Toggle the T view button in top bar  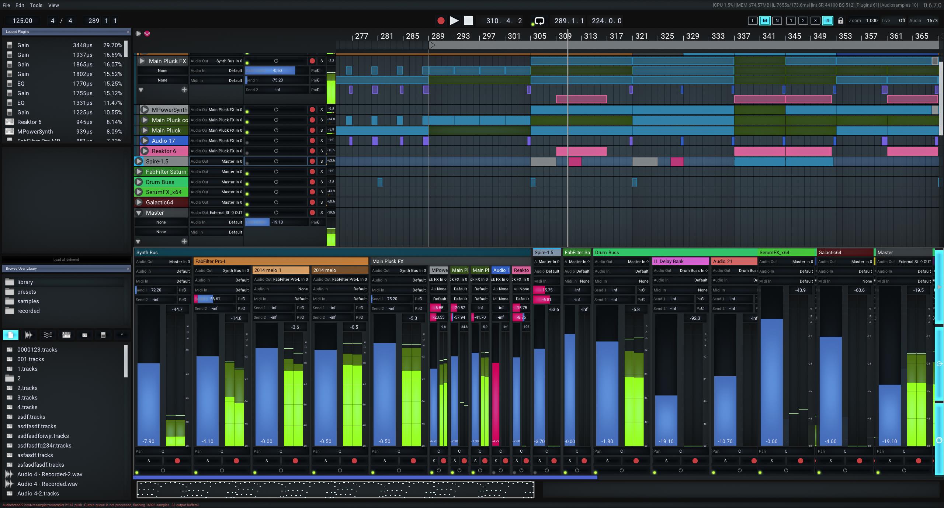tap(752, 21)
